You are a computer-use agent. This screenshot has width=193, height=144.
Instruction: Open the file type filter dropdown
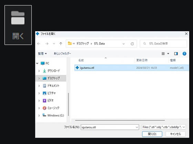pos(164,127)
